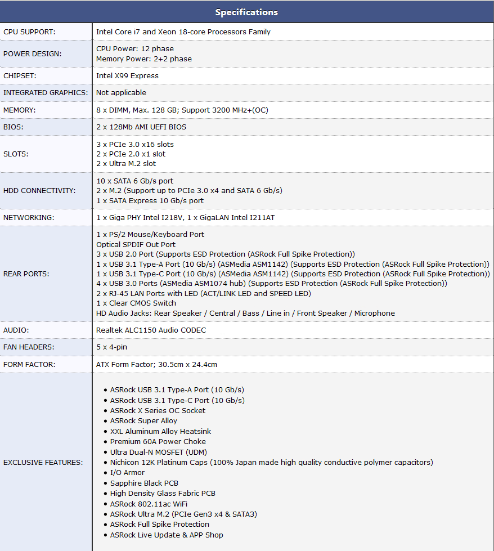This screenshot has width=494, height=551.
Task: Click the Realtek ALC1150 Audio CODEC text
Action: pyautogui.click(x=151, y=330)
